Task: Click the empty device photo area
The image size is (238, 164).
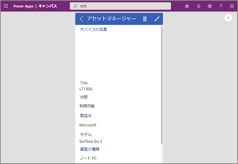Action: pos(118,56)
